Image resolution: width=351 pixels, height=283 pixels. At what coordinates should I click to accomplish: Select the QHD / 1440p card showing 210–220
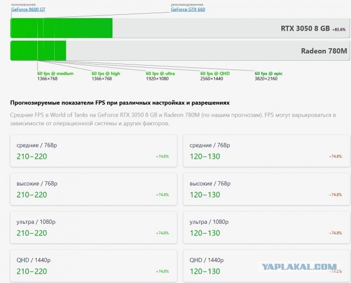pos(94,266)
